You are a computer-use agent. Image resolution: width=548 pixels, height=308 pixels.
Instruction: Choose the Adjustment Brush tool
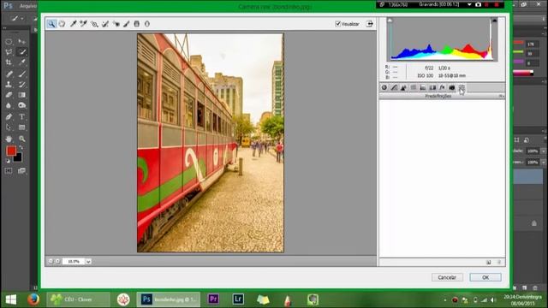(x=127, y=24)
